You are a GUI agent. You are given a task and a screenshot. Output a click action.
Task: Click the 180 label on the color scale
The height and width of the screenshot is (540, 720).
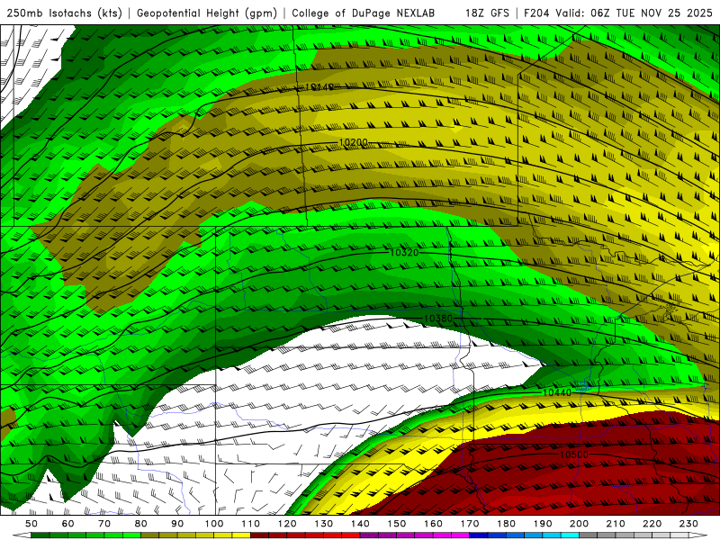pyautogui.click(x=506, y=524)
